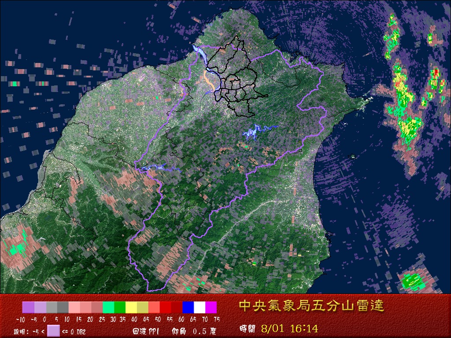The height and width of the screenshot is (338, 451).
Task: Choose the bright red 50-55 legend swatch
Action: (x=166, y=307)
